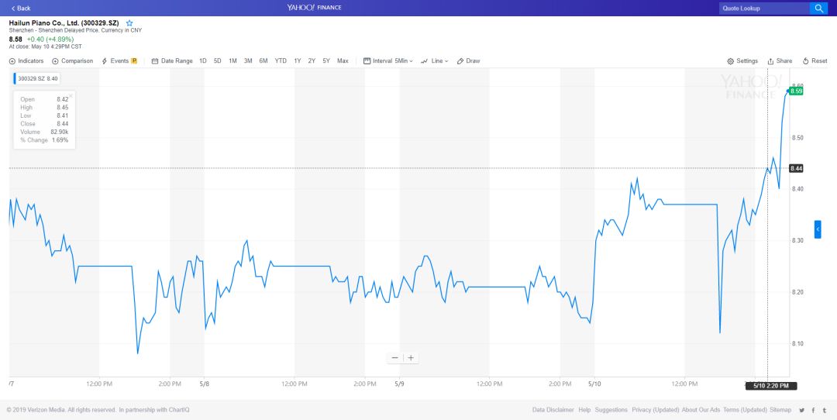Share the chart
This screenshot has width=837, height=420.
click(x=780, y=60)
